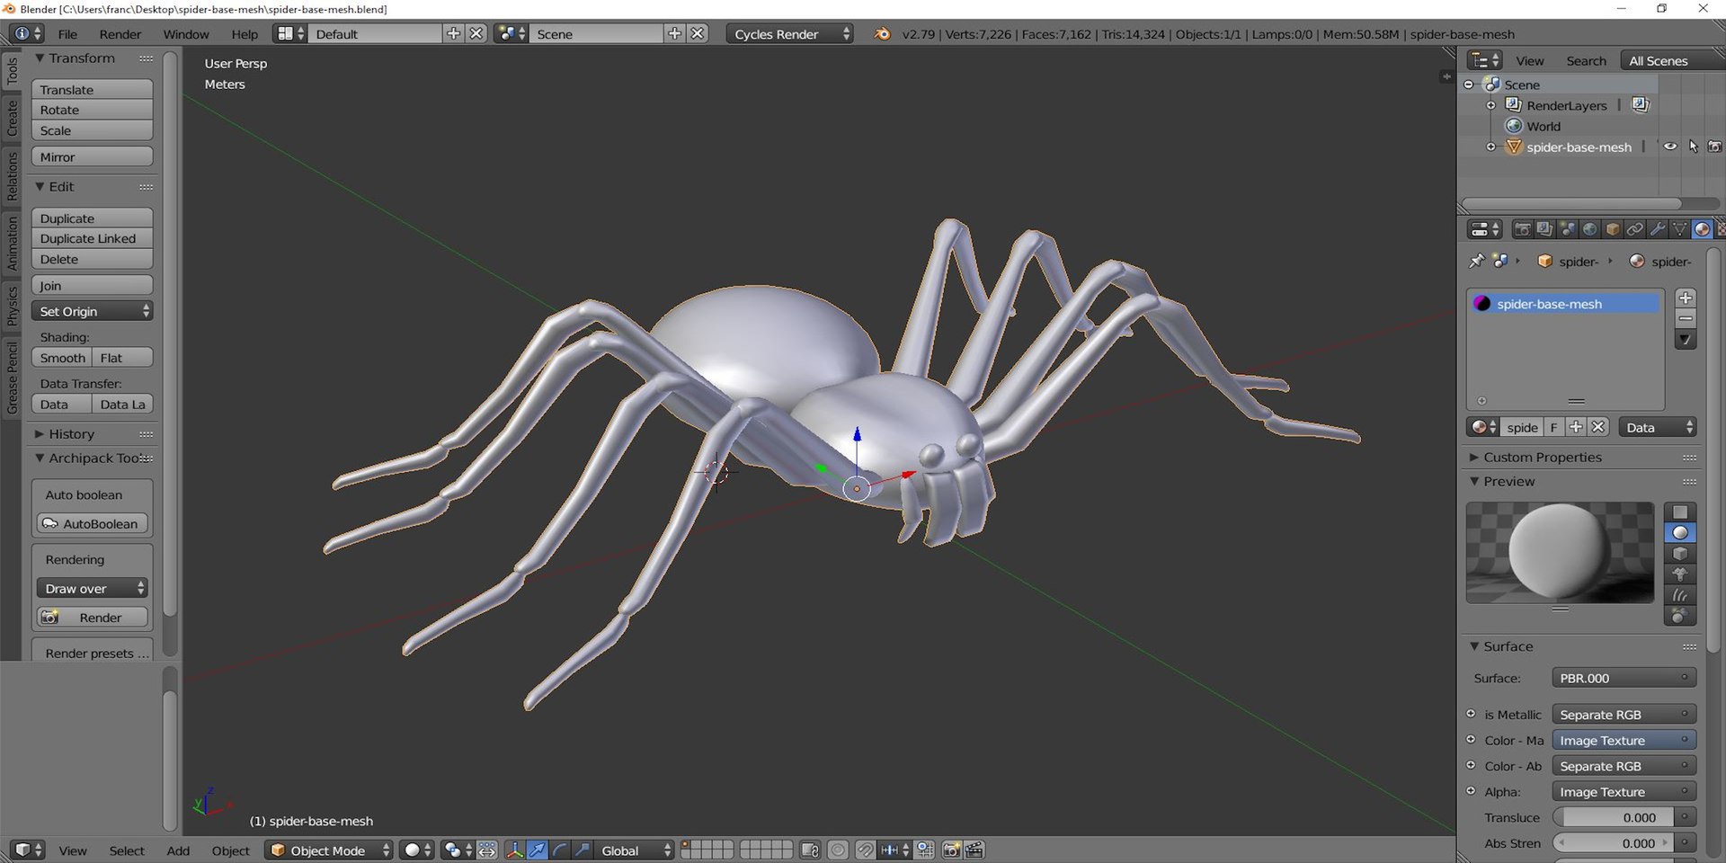Click the scale manipulator icon
Viewport: 1726px width, 863px height.
582,850
